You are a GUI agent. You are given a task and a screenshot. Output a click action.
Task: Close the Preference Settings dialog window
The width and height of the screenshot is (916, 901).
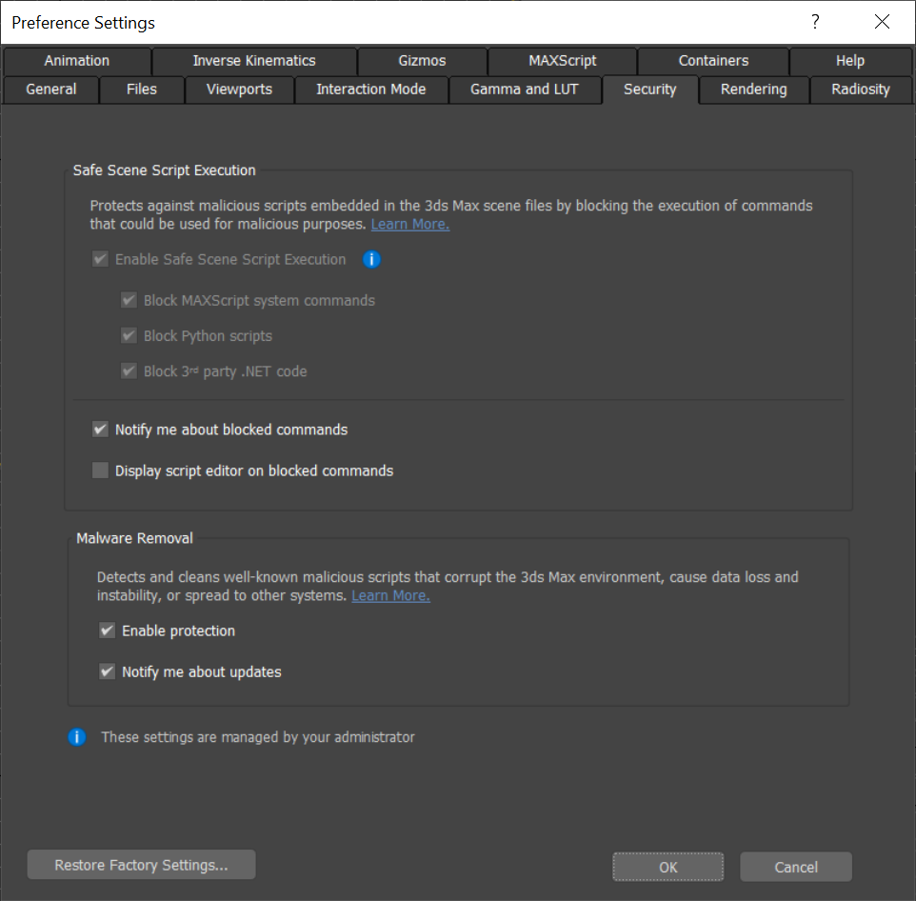(x=882, y=22)
